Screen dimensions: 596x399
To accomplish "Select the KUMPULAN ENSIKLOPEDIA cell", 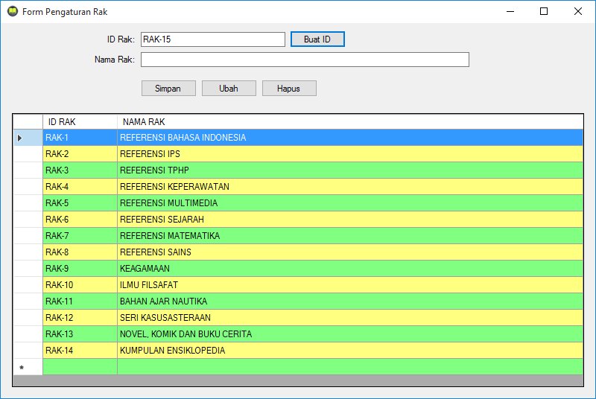I will click(x=350, y=351).
